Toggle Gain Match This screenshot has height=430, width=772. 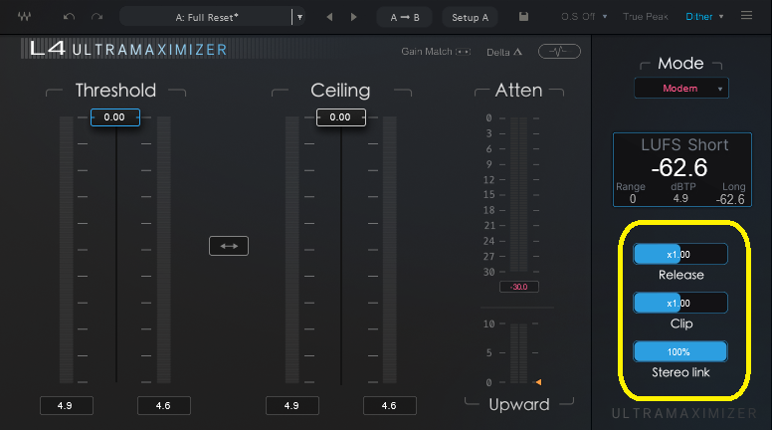pyautogui.click(x=436, y=52)
